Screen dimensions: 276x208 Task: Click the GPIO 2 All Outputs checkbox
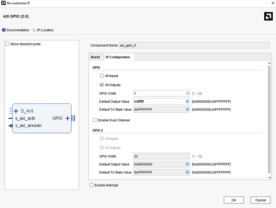tap(101, 148)
